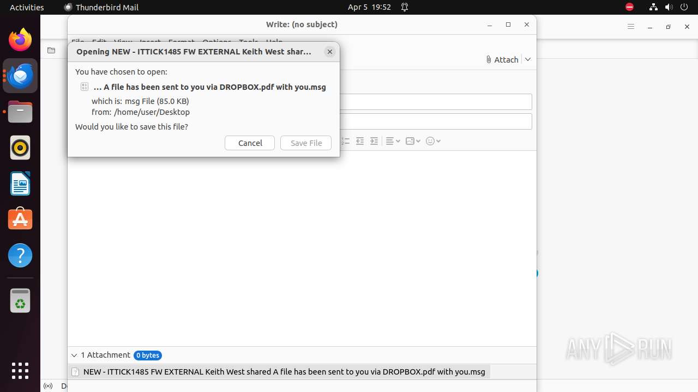Click the connection status icon in status bar

click(x=48, y=386)
